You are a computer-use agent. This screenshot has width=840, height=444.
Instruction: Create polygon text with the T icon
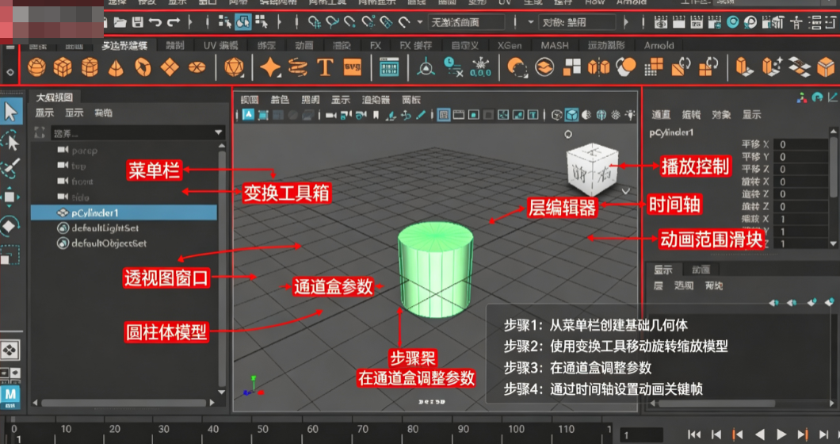(x=325, y=67)
